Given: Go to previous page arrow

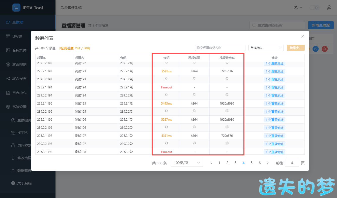Looking at the screenshot, I should [x=211, y=163].
